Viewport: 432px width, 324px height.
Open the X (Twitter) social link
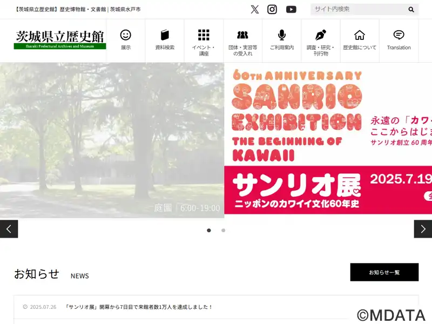point(255,9)
